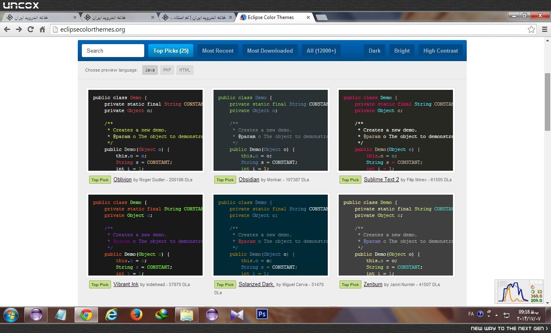Switch to the Eclipse Color Themes tab
The height and width of the screenshot is (333, 551).
275,17
